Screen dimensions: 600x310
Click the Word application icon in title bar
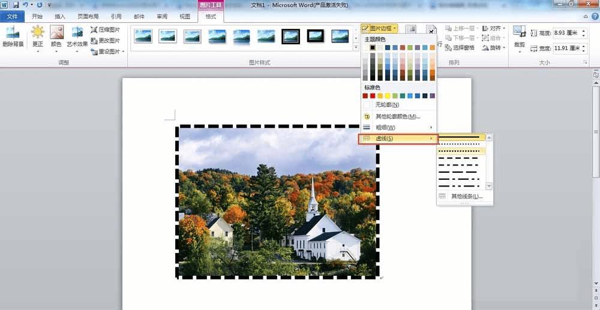pos(4,5)
